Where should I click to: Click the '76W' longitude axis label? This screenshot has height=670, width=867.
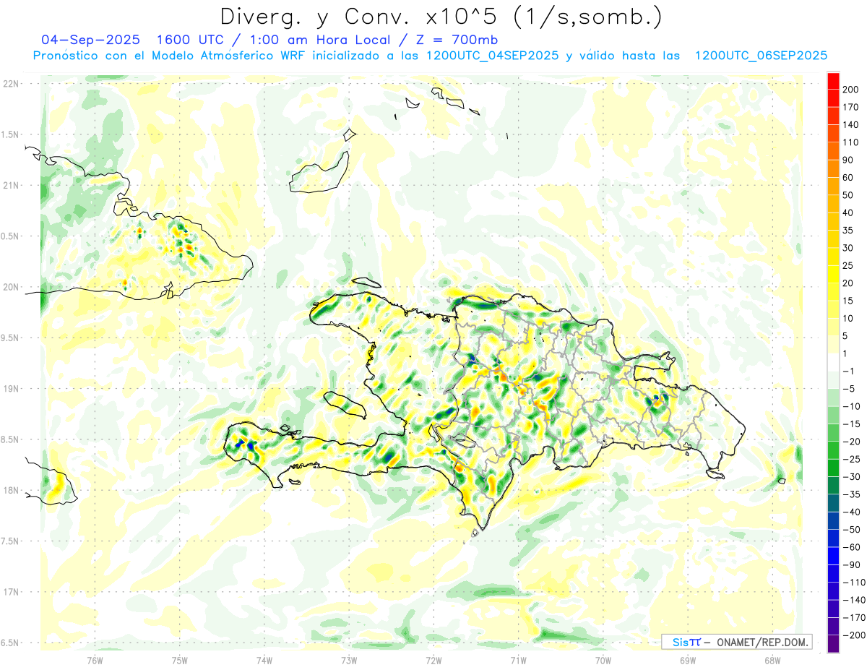95,660
